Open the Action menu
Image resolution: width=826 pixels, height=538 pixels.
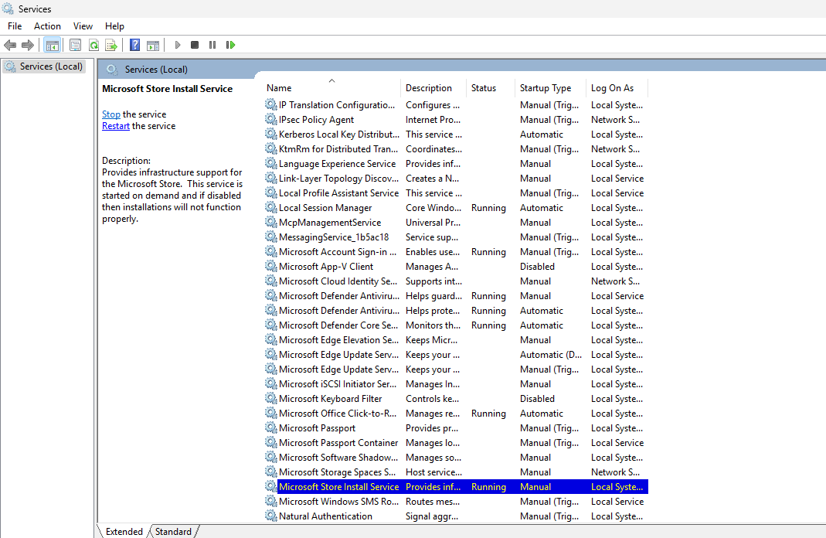(x=47, y=26)
